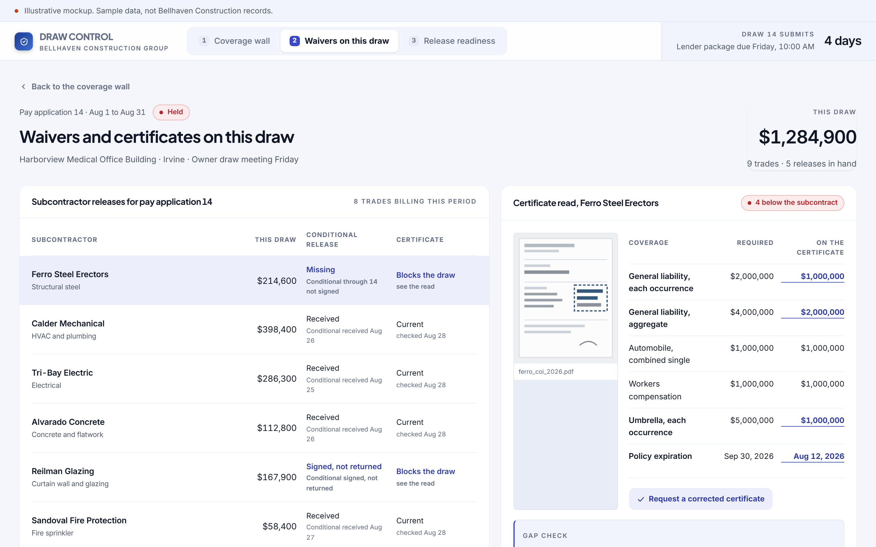Click the General liability each occurrence $1,000,000 value
This screenshot has width=876, height=547.
pyautogui.click(x=822, y=277)
